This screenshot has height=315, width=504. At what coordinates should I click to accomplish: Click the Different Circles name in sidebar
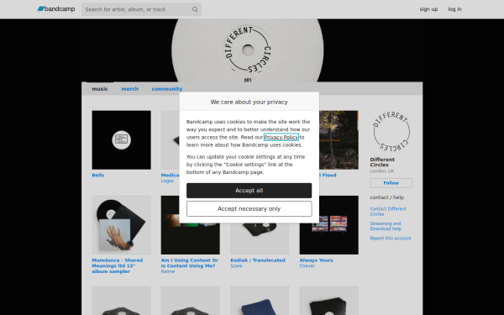coord(382,162)
